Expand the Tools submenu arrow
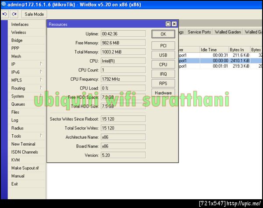Screen dimensions: 263x208 coord(41,136)
